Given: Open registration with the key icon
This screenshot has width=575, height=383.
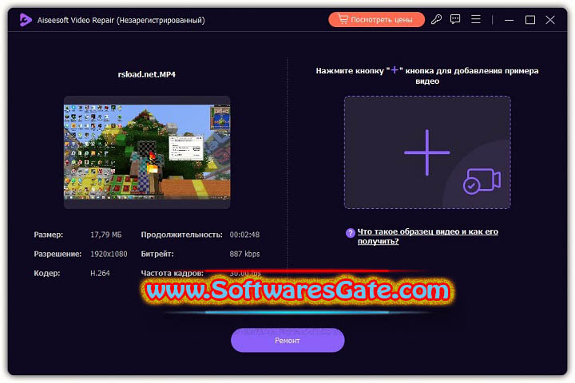Looking at the screenshot, I should (x=436, y=19).
